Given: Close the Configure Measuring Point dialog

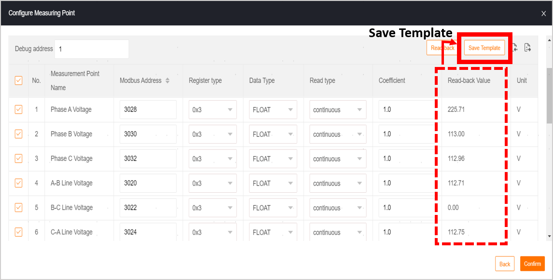Looking at the screenshot, I should click(x=543, y=14).
